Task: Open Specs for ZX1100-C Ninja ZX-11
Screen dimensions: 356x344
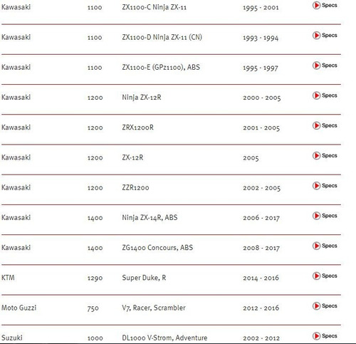Action: click(325, 5)
